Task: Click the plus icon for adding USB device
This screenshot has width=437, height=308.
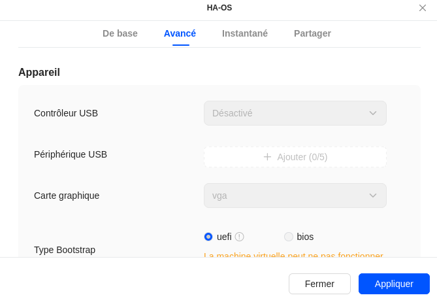Action: (x=267, y=157)
